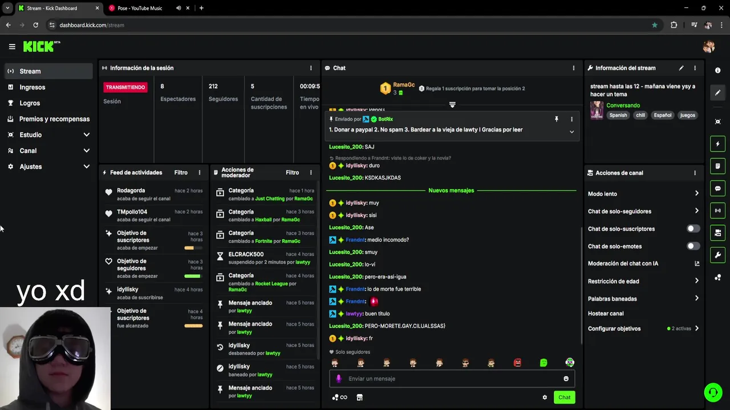Insert the sunglasses character emote
Image resolution: width=730 pixels, height=410 pixels.
(465, 363)
